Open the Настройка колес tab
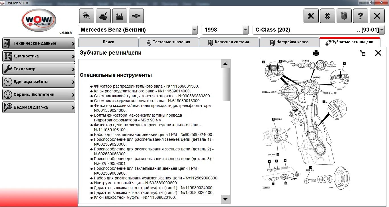Screen dimensions: 389x207 (x=289, y=42)
